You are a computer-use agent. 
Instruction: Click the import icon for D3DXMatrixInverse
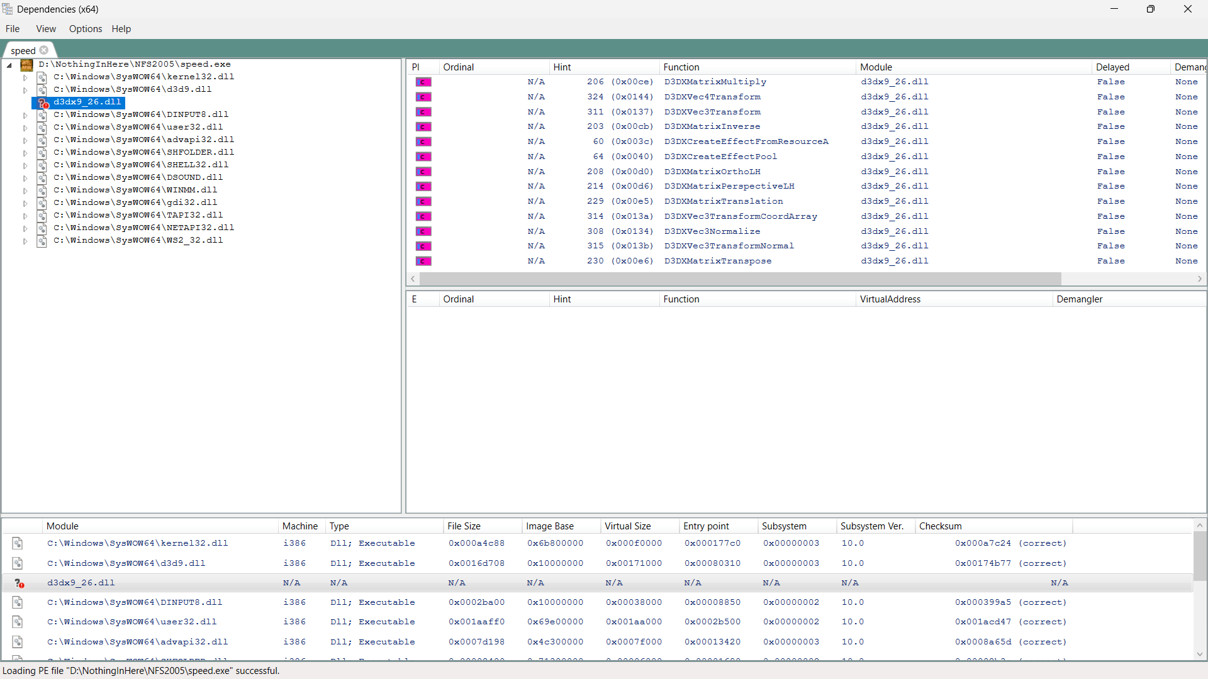pyautogui.click(x=423, y=127)
